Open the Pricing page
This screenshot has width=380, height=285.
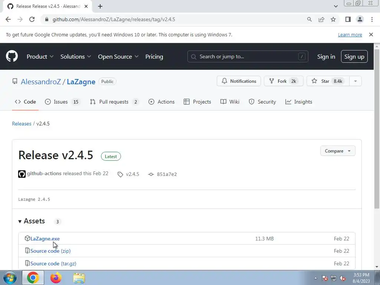click(154, 56)
